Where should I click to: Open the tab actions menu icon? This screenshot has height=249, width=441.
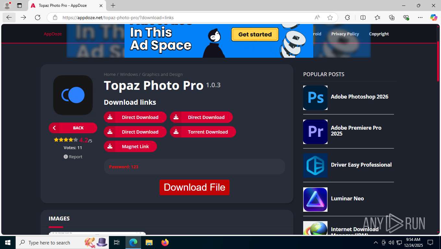[19, 6]
